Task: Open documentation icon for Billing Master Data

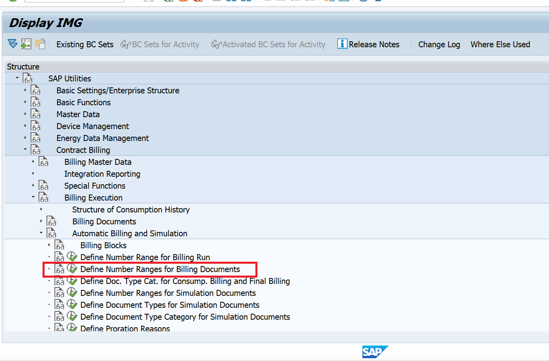Action: click(x=43, y=162)
